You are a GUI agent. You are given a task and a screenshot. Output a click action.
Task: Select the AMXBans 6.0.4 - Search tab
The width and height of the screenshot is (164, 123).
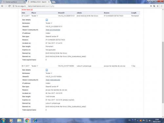coord(38,2)
